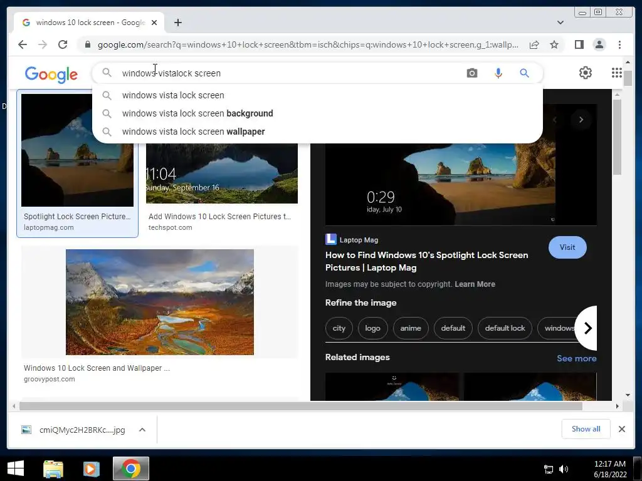The image size is (642, 481).
Task: Bookmark this page with star icon
Action: click(554, 44)
